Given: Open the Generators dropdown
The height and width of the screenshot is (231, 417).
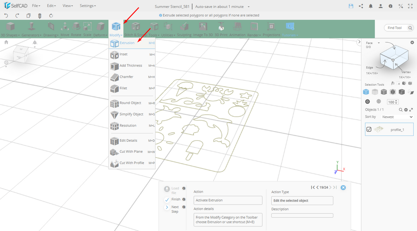Looking at the screenshot, I should point(31,29).
